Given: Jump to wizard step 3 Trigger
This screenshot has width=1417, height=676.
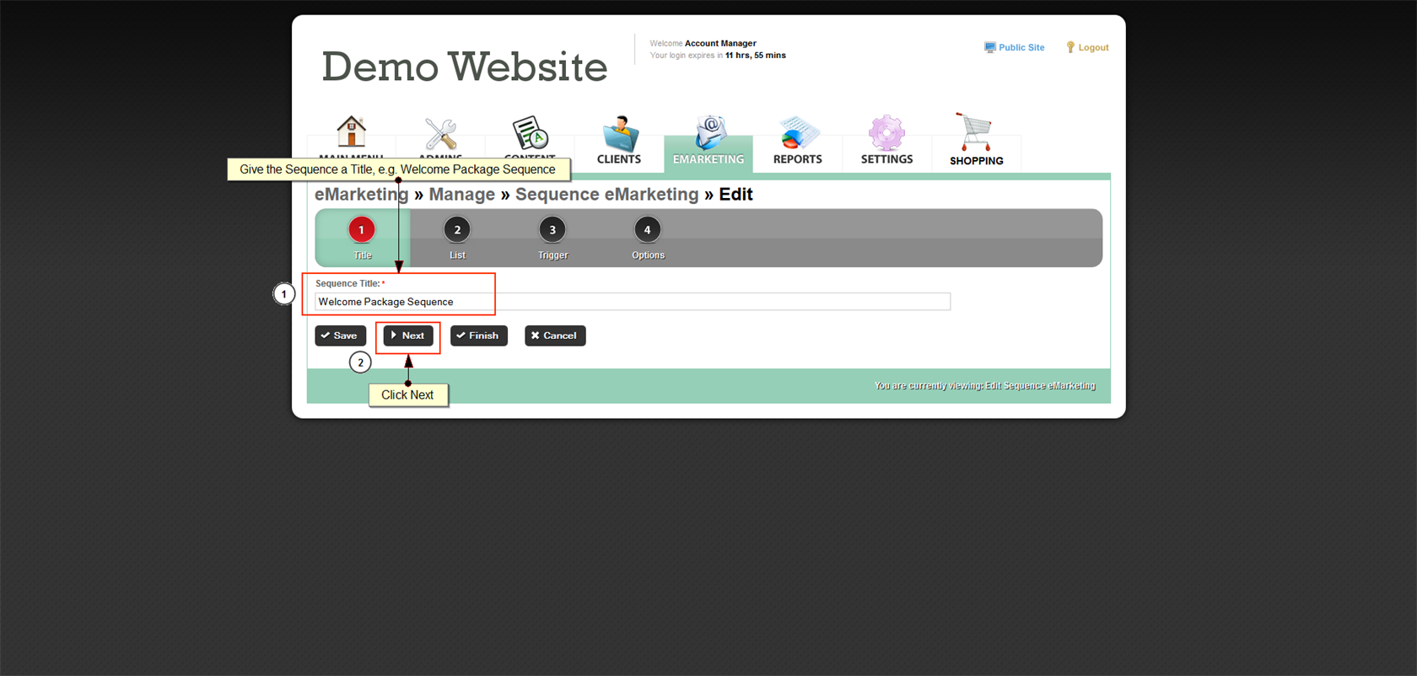Looking at the screenshot, I should coord(552,230).
